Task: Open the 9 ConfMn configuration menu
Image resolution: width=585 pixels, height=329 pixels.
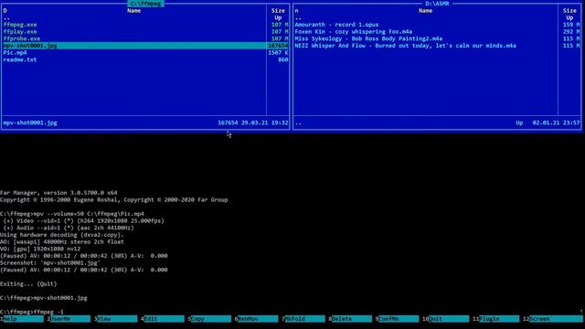Action: 397,319
